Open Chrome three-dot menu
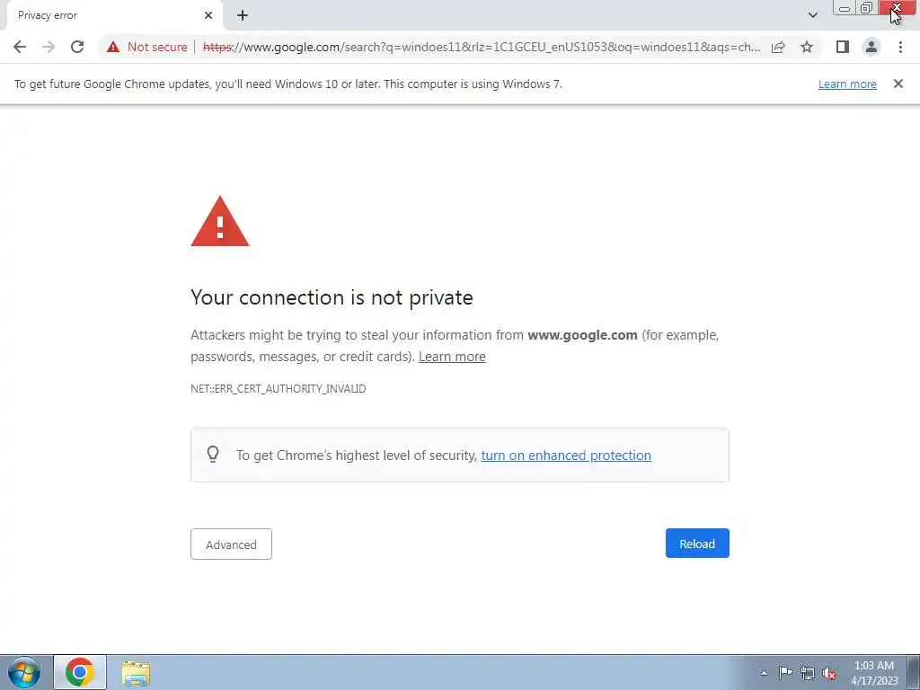 coord(900,47)
